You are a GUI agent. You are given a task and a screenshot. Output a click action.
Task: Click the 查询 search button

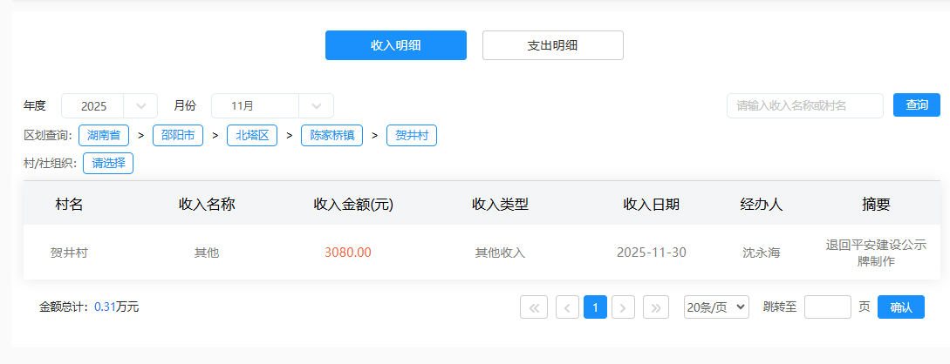pos(916,105)
